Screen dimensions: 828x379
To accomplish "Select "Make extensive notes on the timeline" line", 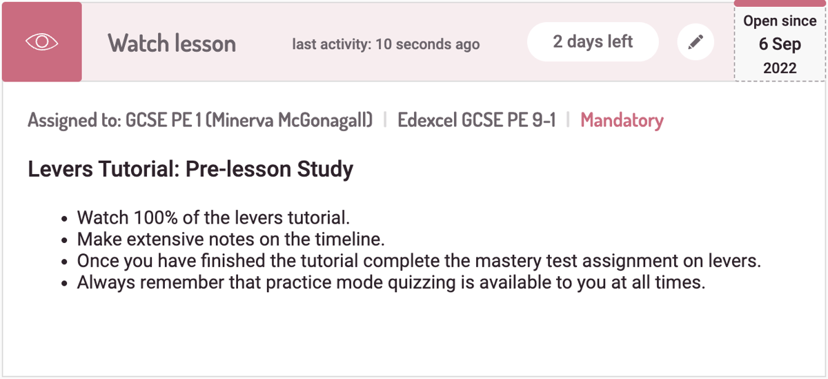I will coord(230,240).
